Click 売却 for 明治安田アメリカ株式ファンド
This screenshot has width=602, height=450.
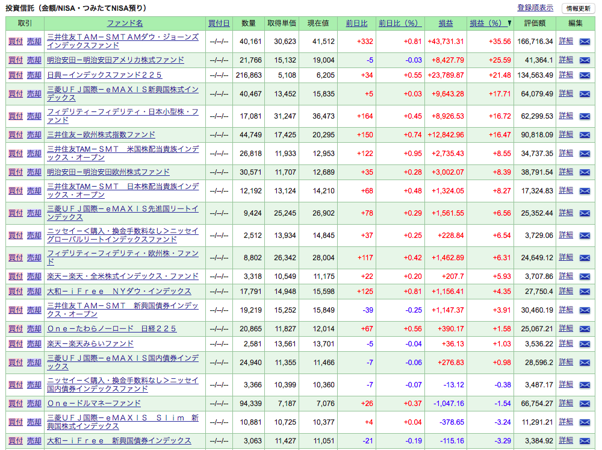(34, 60)
